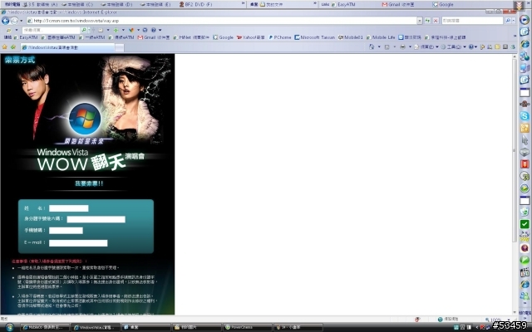Open Gmail in top Links toolbar
The image size is (532, 332).
[397, 4]
